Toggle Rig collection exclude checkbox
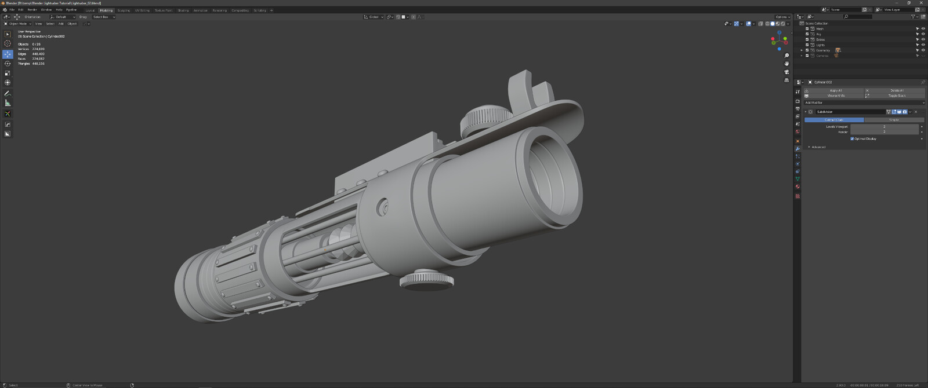The image size is (928, 388). [807, 34]
